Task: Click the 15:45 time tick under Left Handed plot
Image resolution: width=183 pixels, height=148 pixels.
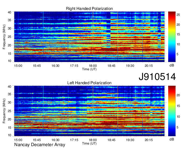Action: pyautogui.click(x=37, y=140)
